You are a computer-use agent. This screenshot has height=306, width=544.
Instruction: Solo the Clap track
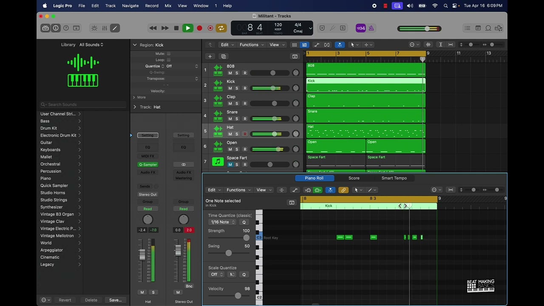point(237,104)
